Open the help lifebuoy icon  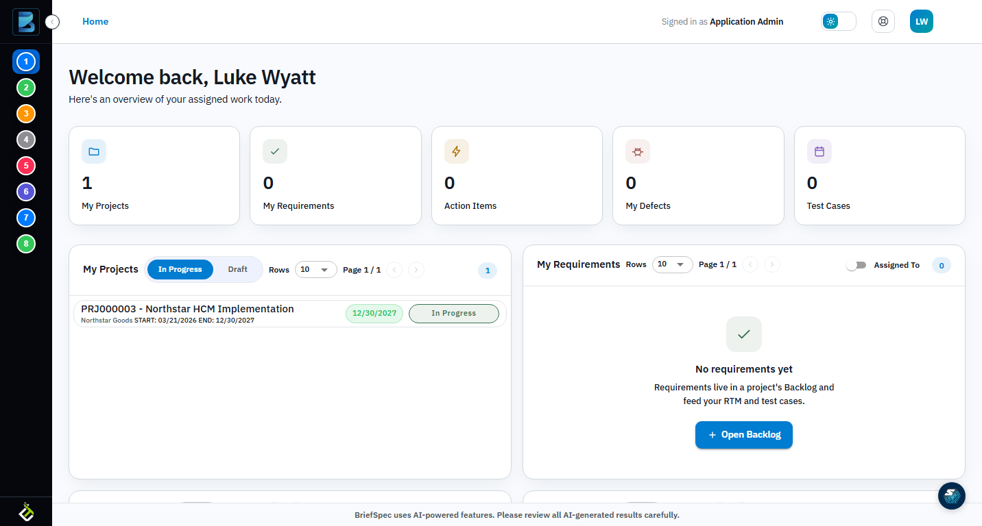coord(883,21)
